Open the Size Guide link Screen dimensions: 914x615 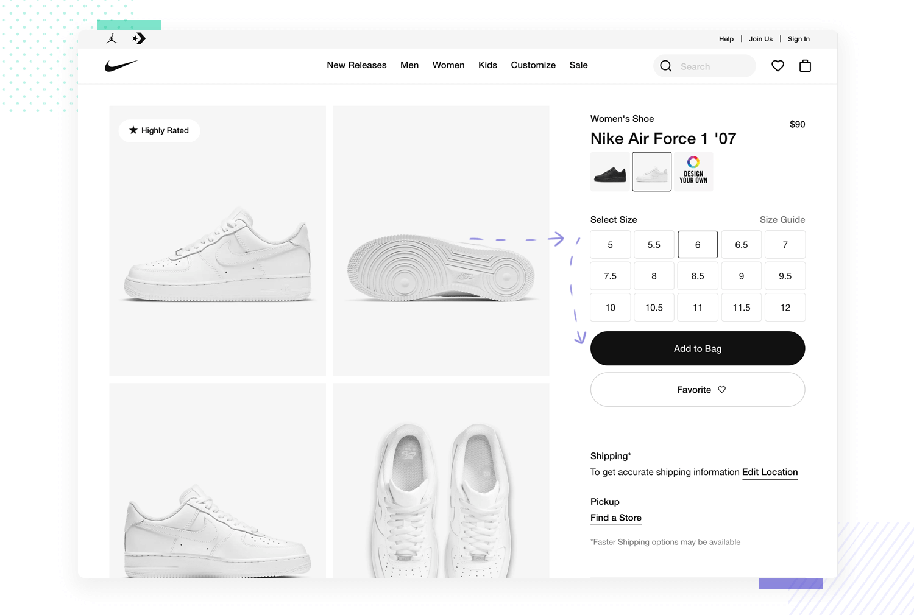(x=782, y=220)
